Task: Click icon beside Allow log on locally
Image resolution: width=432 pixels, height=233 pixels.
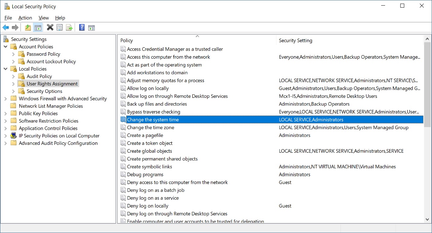Action: (123, 88)
